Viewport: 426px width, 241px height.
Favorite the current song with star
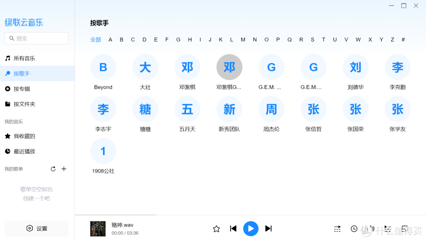[216, 229]
